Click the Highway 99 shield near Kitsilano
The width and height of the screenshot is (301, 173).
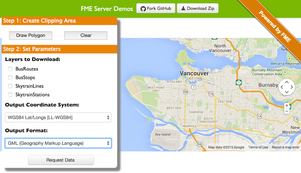[x=185, y=92]
